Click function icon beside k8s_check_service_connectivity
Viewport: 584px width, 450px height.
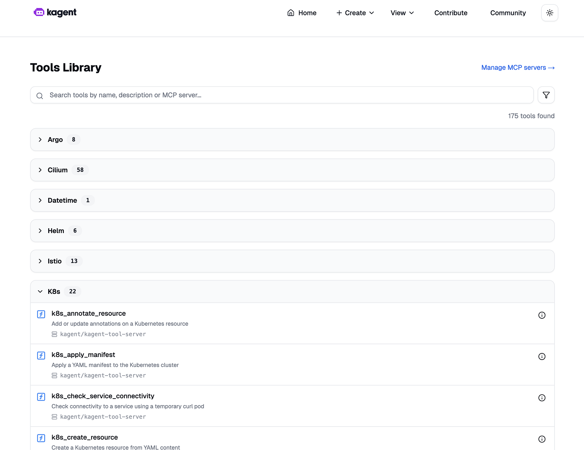pos(41,396)
